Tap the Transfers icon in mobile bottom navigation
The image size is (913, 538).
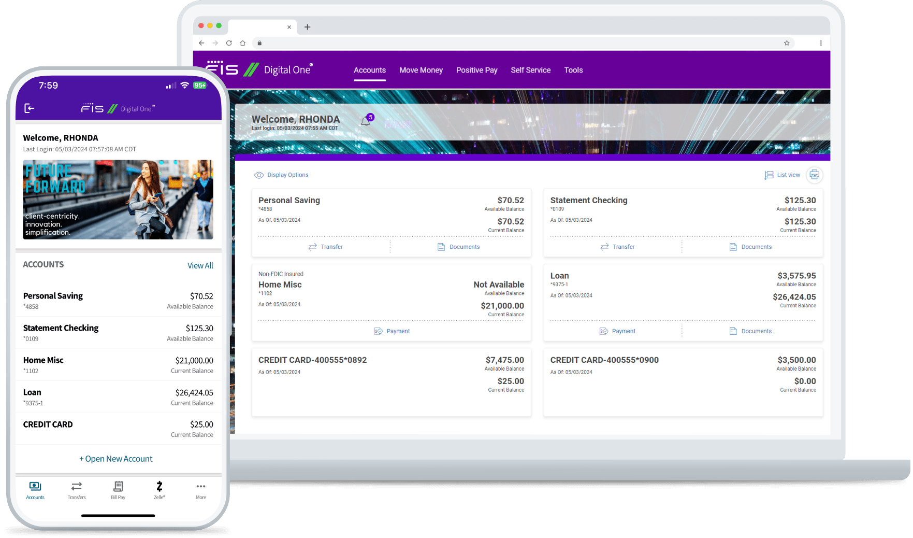[76, 490]
